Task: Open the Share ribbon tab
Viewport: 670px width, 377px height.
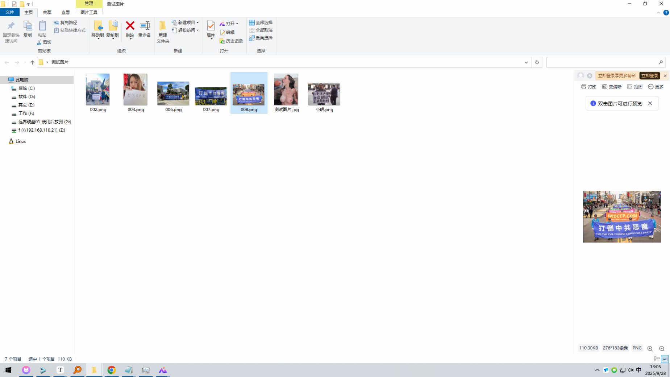Action: point(47,12)
